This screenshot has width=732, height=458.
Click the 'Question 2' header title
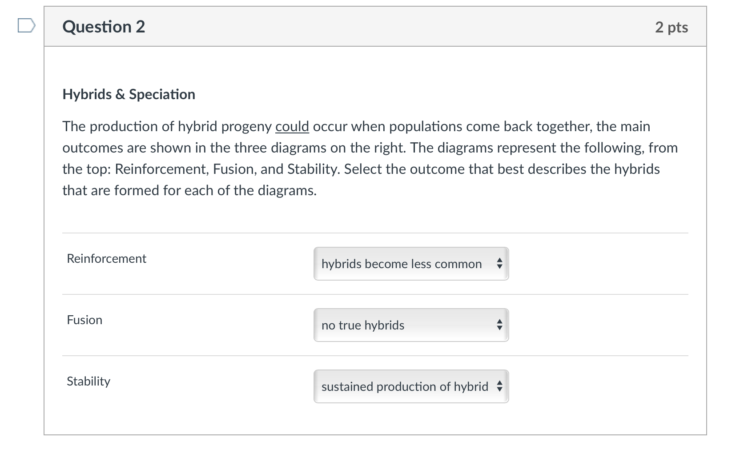tap(104, 27)
